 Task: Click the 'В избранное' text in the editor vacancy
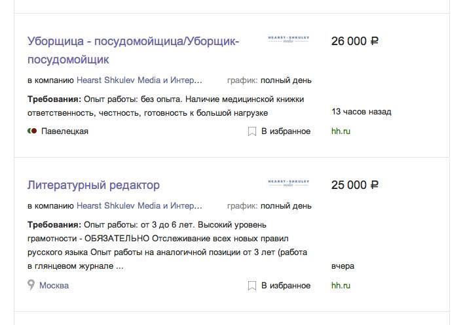(x=286, y=286)
